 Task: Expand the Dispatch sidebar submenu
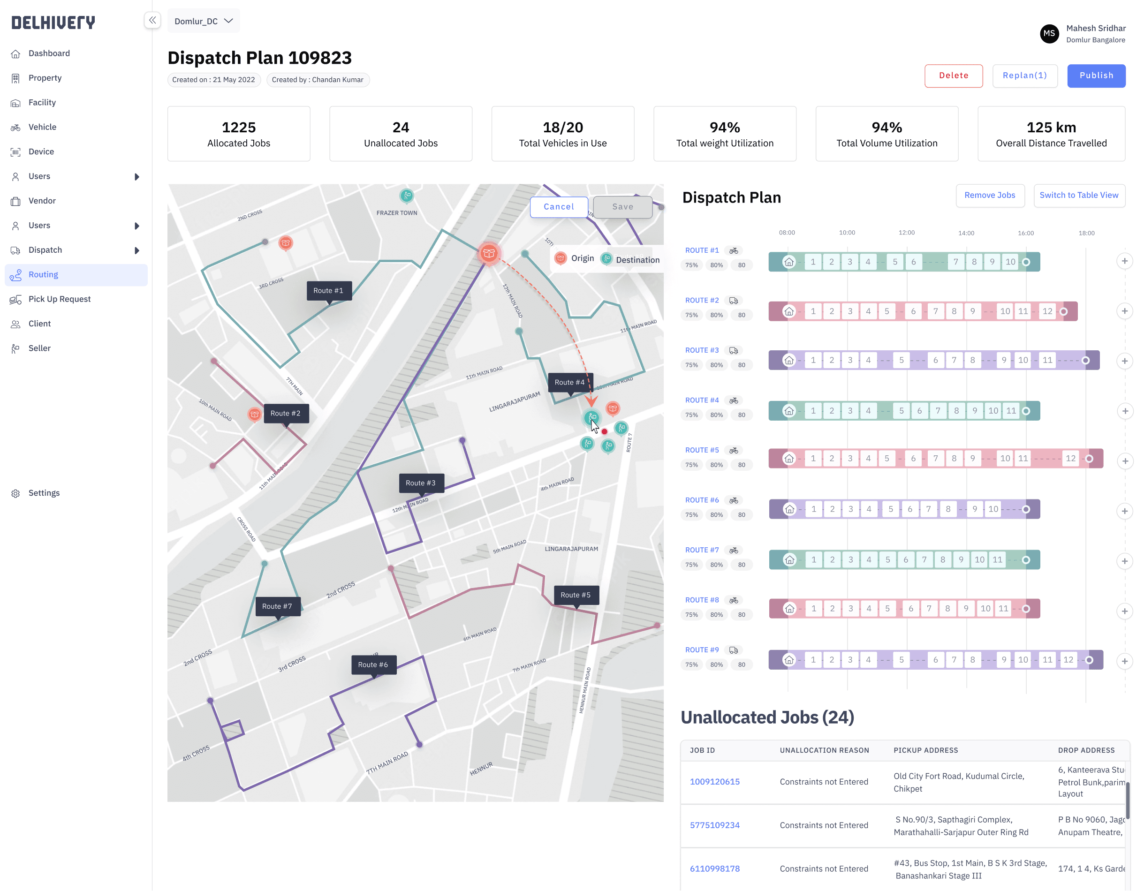tap(136, 250)
